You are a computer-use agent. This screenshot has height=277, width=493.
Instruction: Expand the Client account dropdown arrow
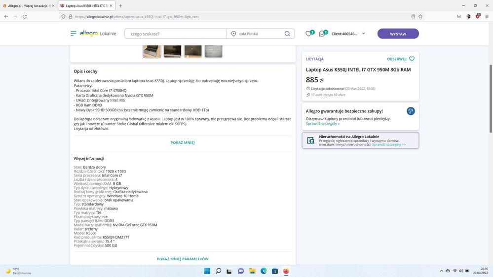coord(364,34)
